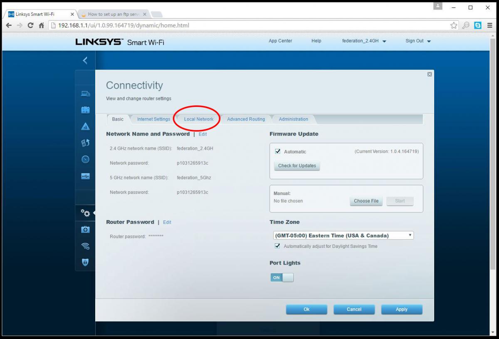Open the Media Prioritization sidebar icon

tap(85, 143)
